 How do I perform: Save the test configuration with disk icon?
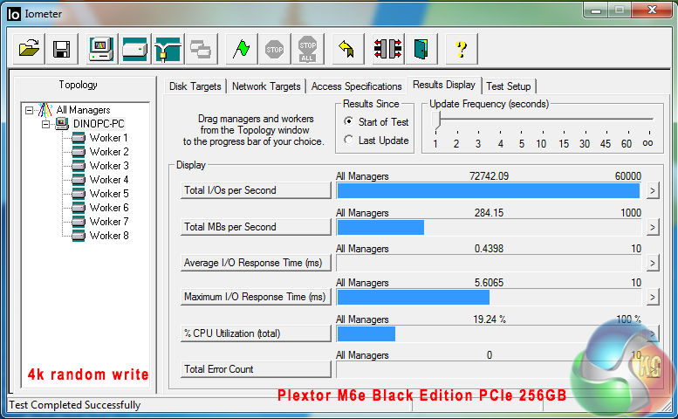[x=62, y=49]
